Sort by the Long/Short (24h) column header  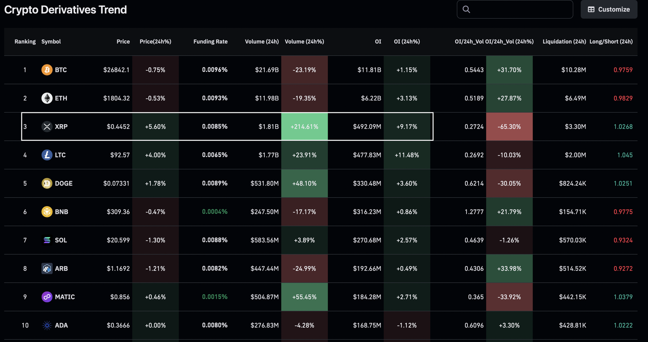tap(611, 41)
